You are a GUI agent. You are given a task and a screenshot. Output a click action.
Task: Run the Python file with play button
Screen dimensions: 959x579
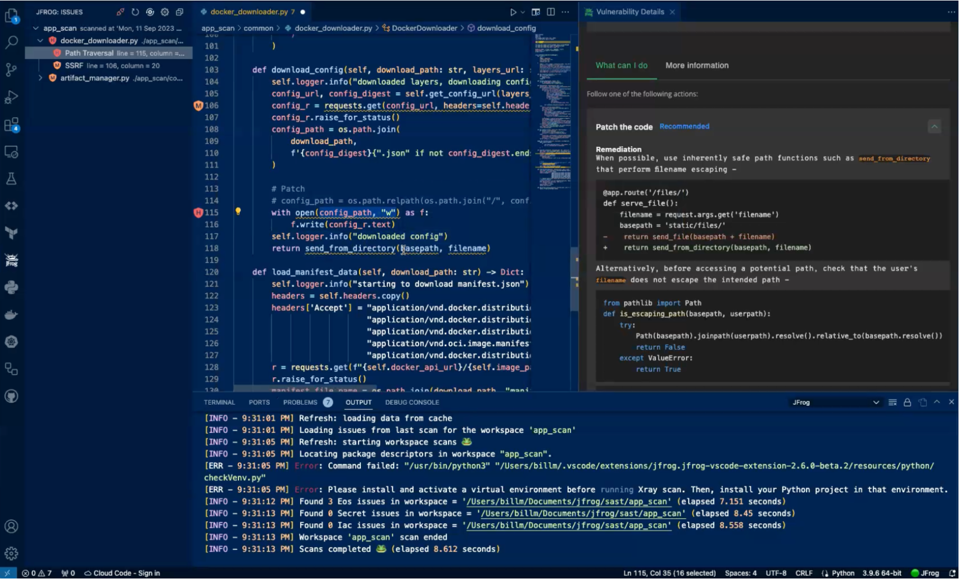(513, 12)
